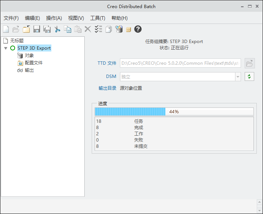Click the '任务组摘要: STEP 3D Export' heading

174,42
